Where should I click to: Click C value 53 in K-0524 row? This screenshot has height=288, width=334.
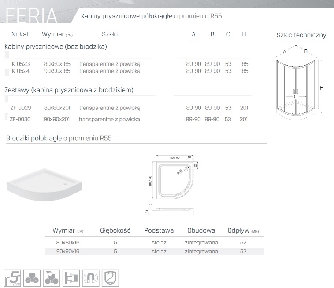[228, 71]
